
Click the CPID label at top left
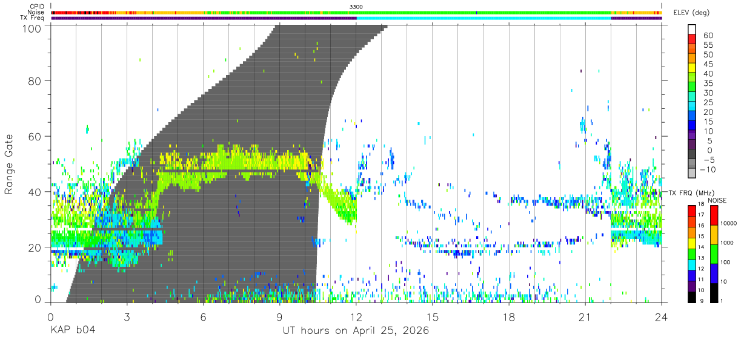tap(38, 7)
